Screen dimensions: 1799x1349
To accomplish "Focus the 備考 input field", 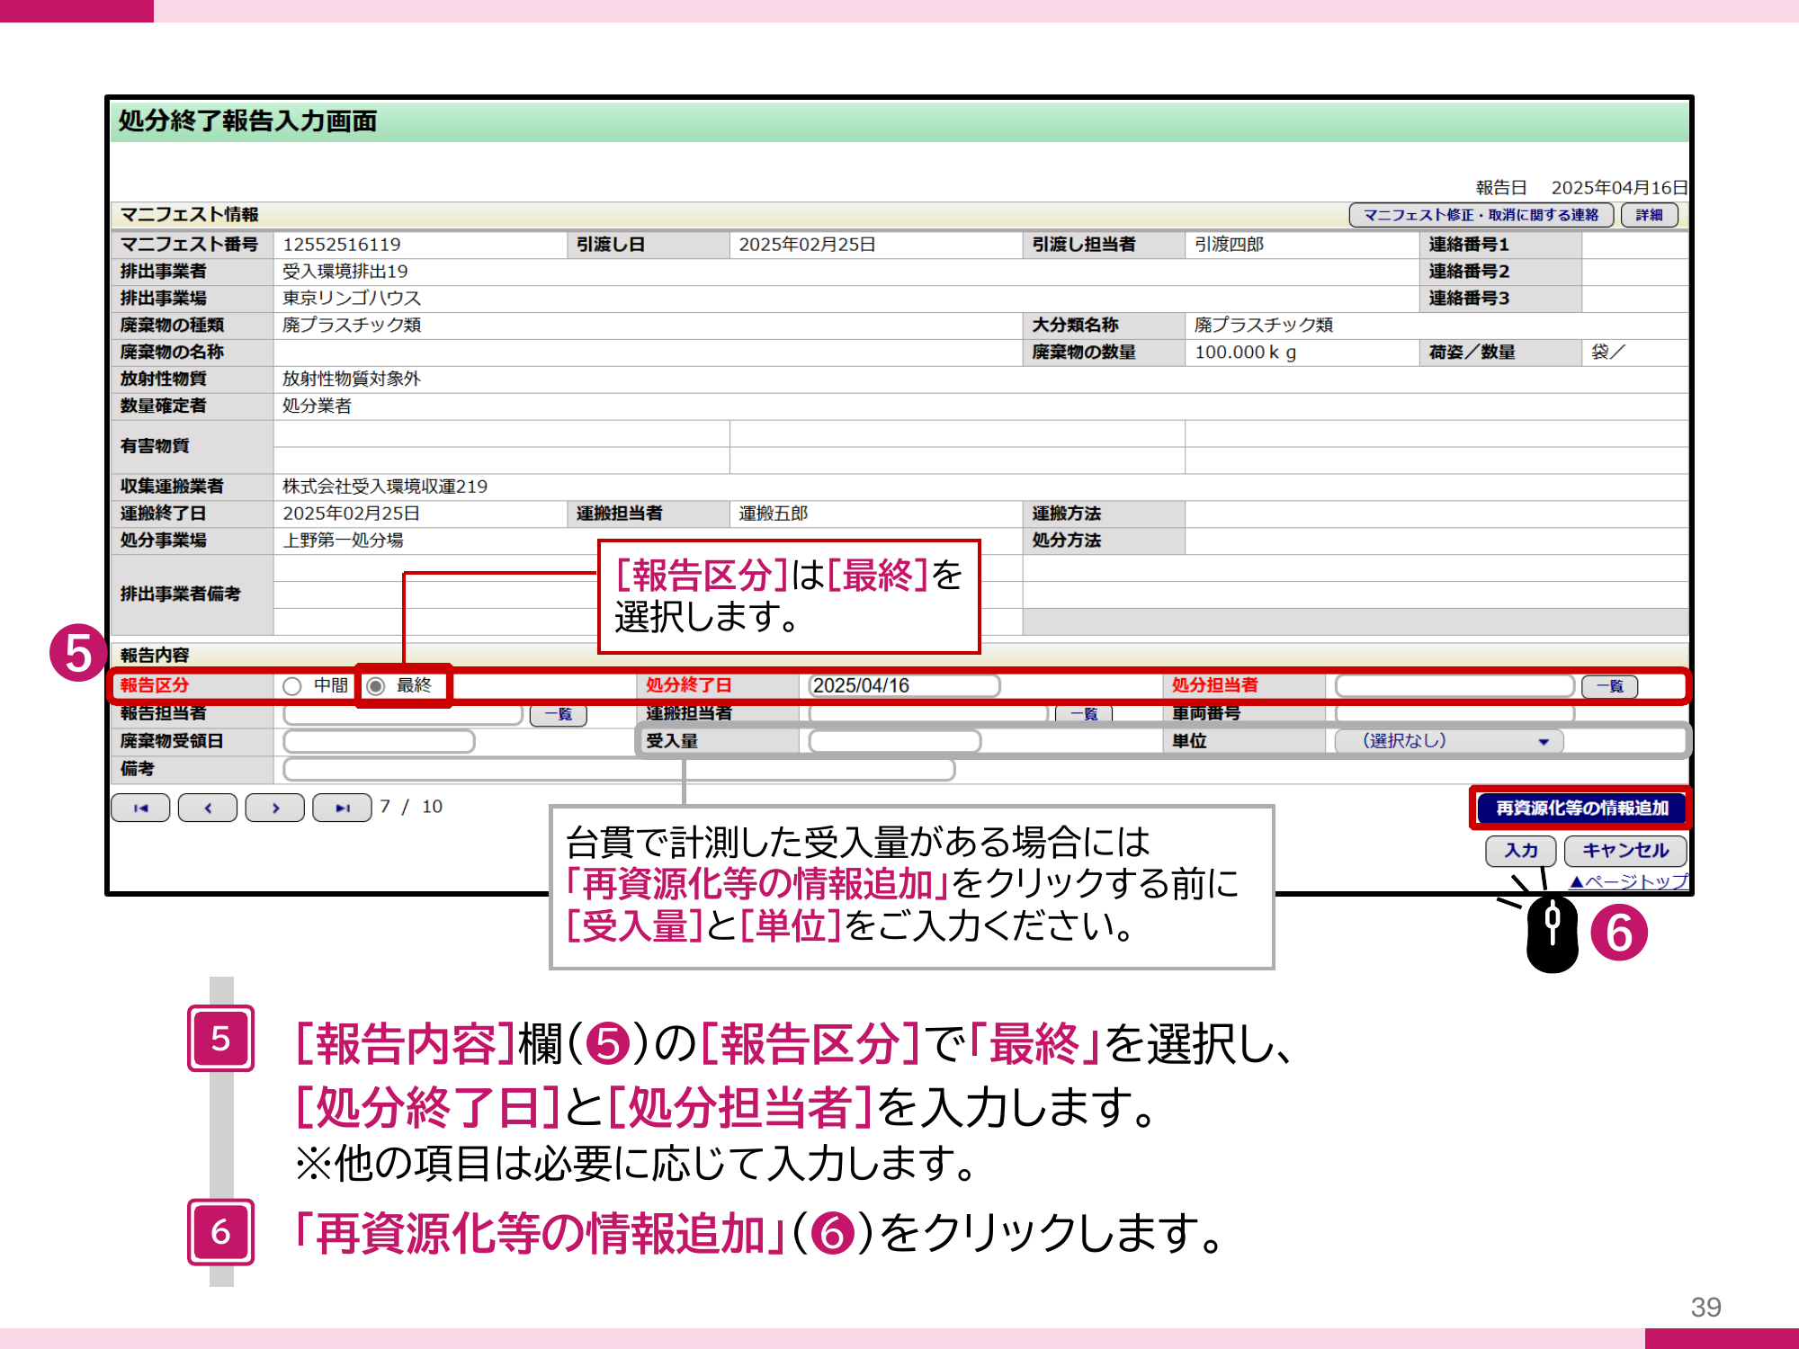I will (619, 769).
